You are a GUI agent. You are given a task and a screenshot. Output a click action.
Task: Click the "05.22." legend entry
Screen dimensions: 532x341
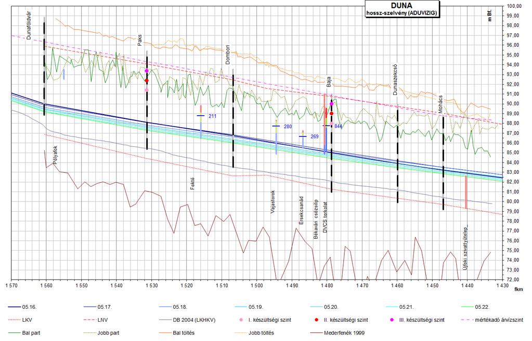pos(474,307)
